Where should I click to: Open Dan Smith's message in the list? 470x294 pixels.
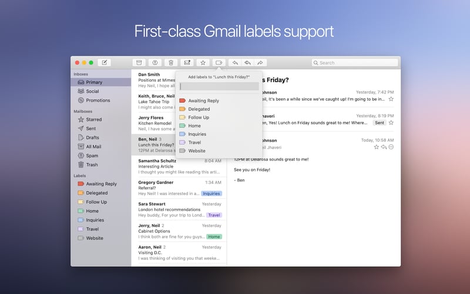153,80
